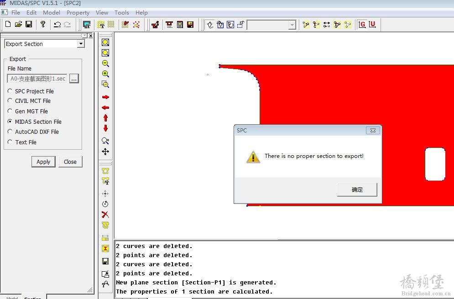Image resolution: width=454 pixels, height=299 pixels.
Task: Click the Apply button
Action: pyautogui.click(x=43, y=162)
